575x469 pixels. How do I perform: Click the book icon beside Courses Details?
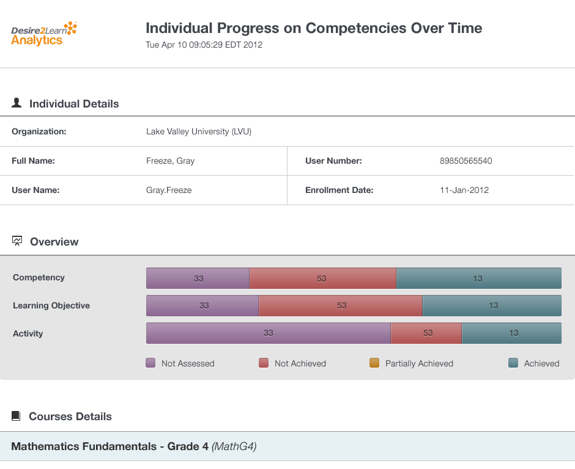[x=17, y=416]
